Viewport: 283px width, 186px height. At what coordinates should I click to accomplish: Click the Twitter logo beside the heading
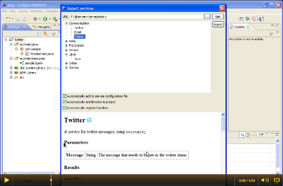(89, 120)
